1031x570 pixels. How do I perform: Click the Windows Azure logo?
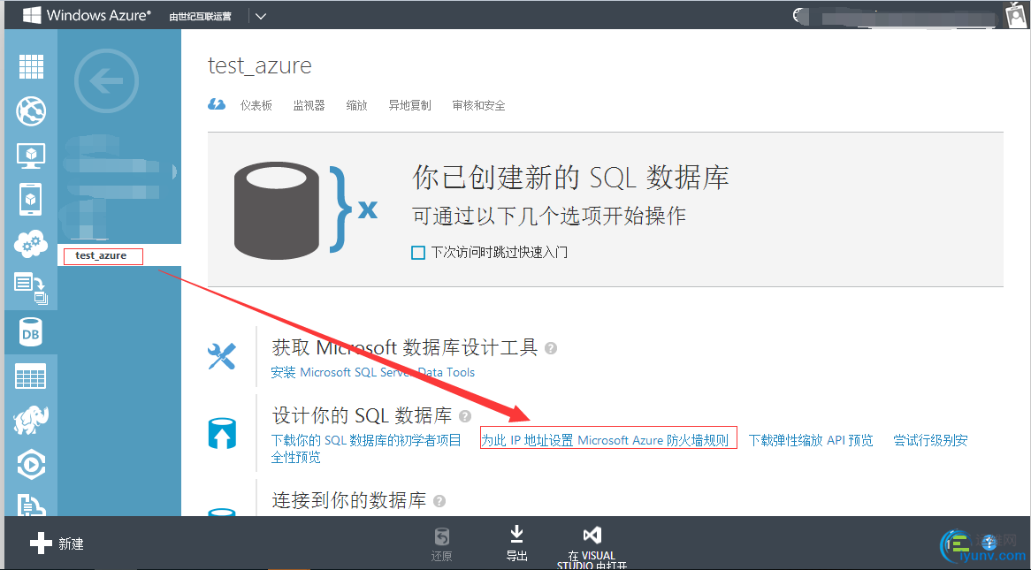pyautogui.click(x=87, y=15)
